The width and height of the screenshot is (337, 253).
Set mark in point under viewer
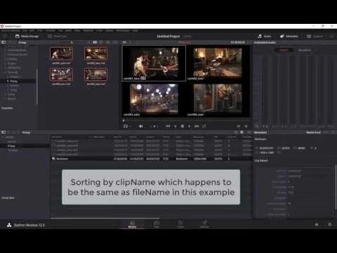238,126
